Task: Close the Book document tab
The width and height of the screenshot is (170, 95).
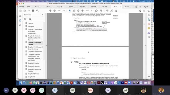Action: pos(121,7)
